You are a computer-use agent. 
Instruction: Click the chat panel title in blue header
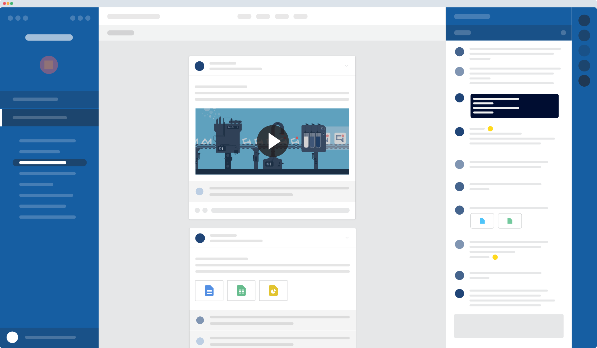click(x=472, y=16)
